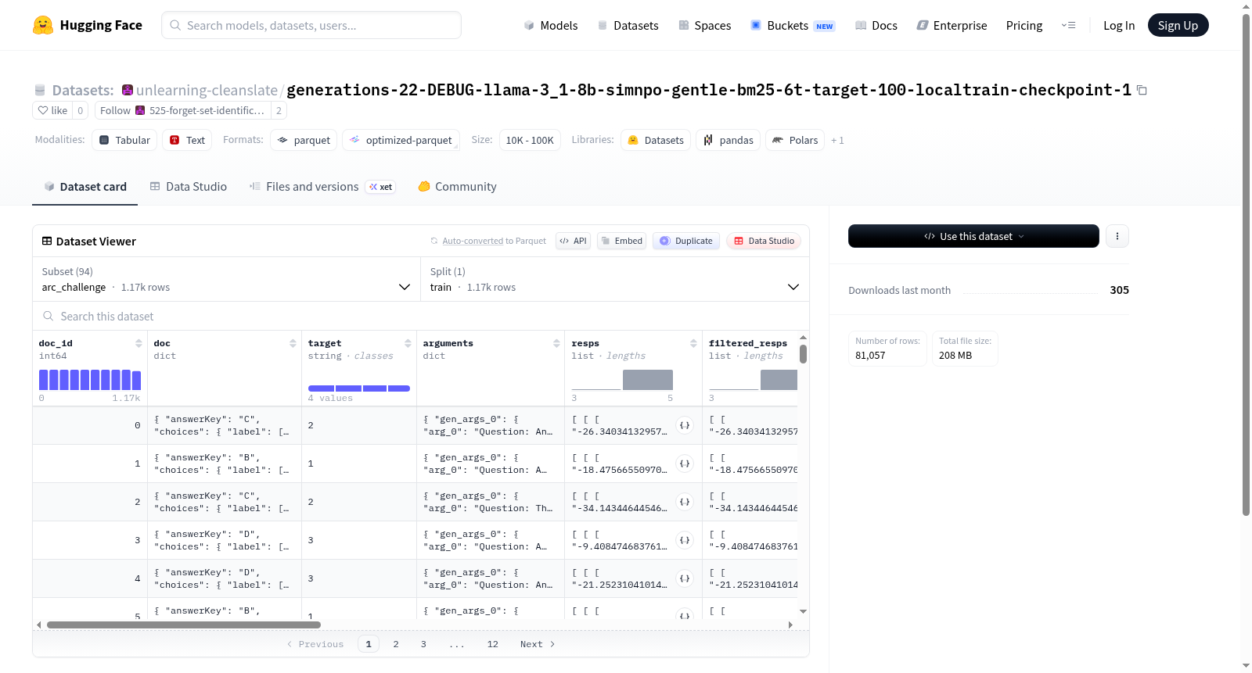
Task: Go to Next page of the table
Action: [x=538, y=644]
